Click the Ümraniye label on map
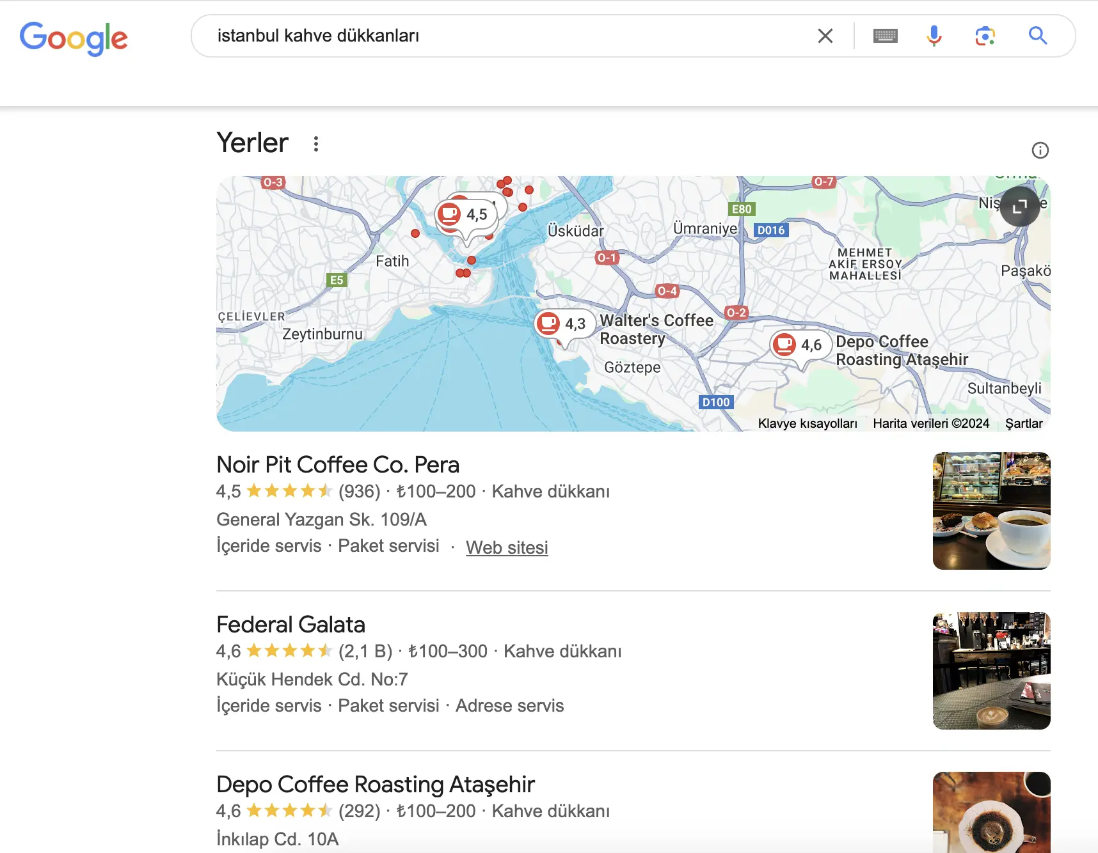Viewport: 1098px width, 853px height. coord(705,228)
